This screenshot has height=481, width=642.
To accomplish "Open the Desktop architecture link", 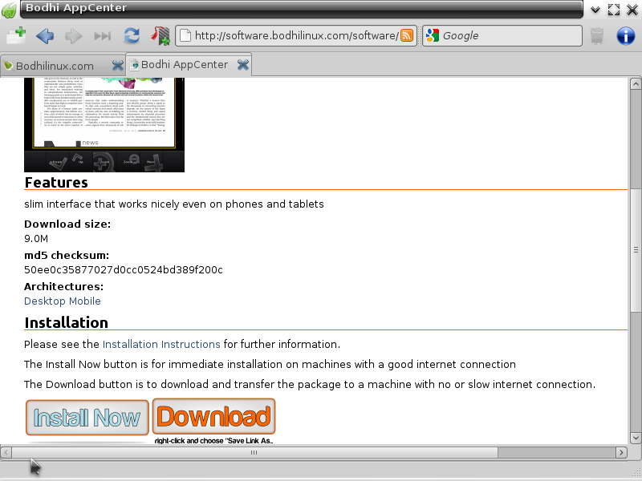I will pyautogui.click(x=45, y=301).
